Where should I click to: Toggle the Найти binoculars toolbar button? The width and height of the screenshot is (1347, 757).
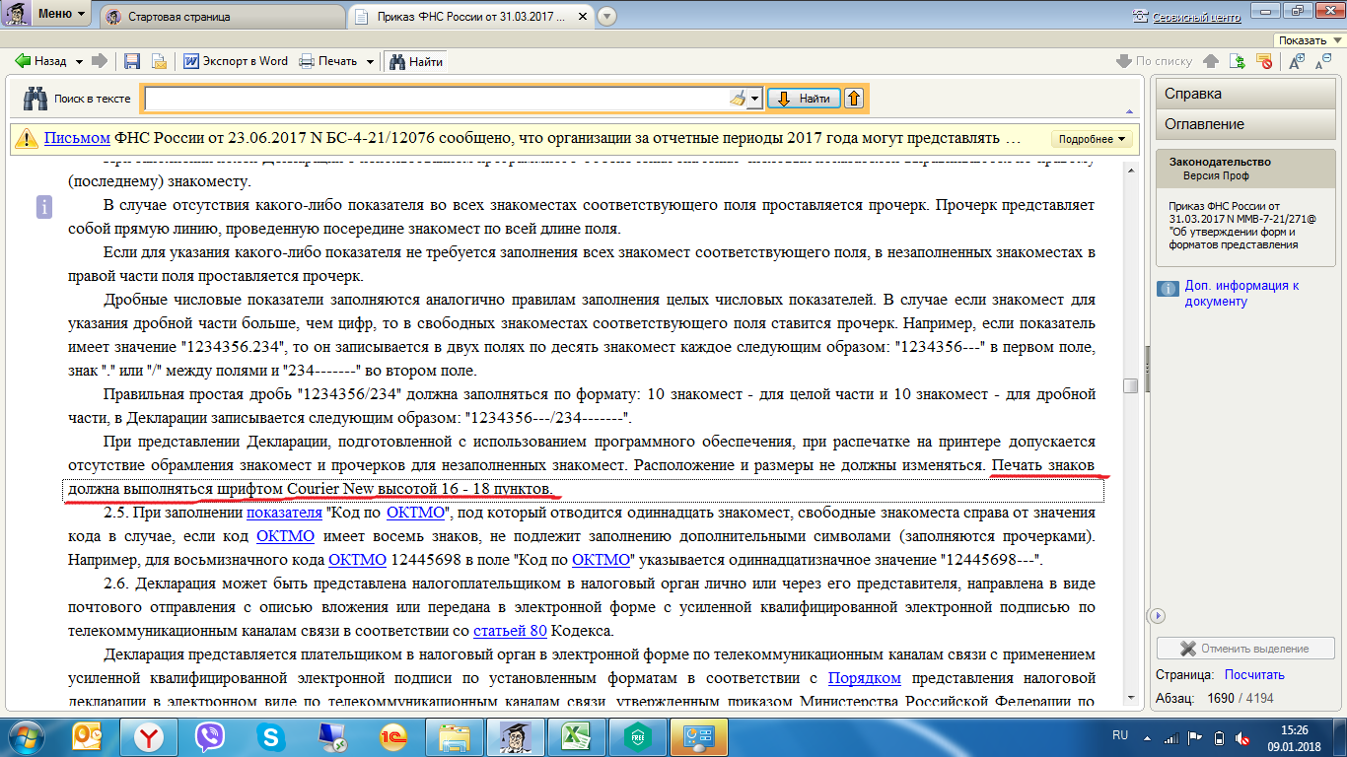tap(415, 61)
